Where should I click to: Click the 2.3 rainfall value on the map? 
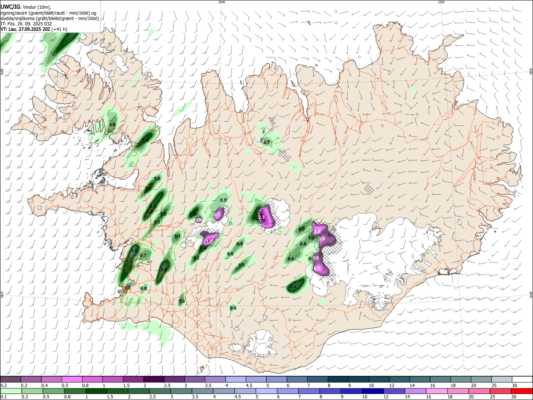coord(153,207)
